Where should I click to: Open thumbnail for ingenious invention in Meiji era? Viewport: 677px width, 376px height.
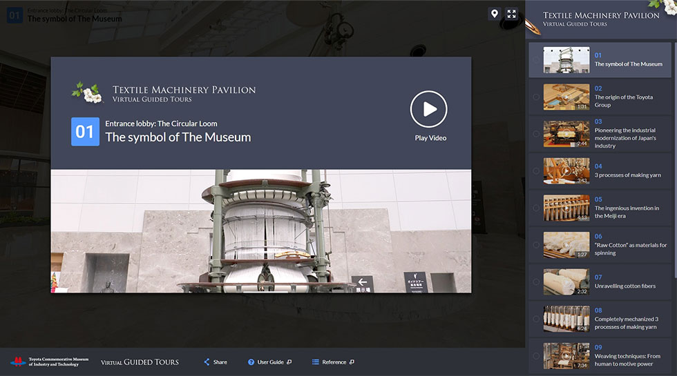coord(566,208)
